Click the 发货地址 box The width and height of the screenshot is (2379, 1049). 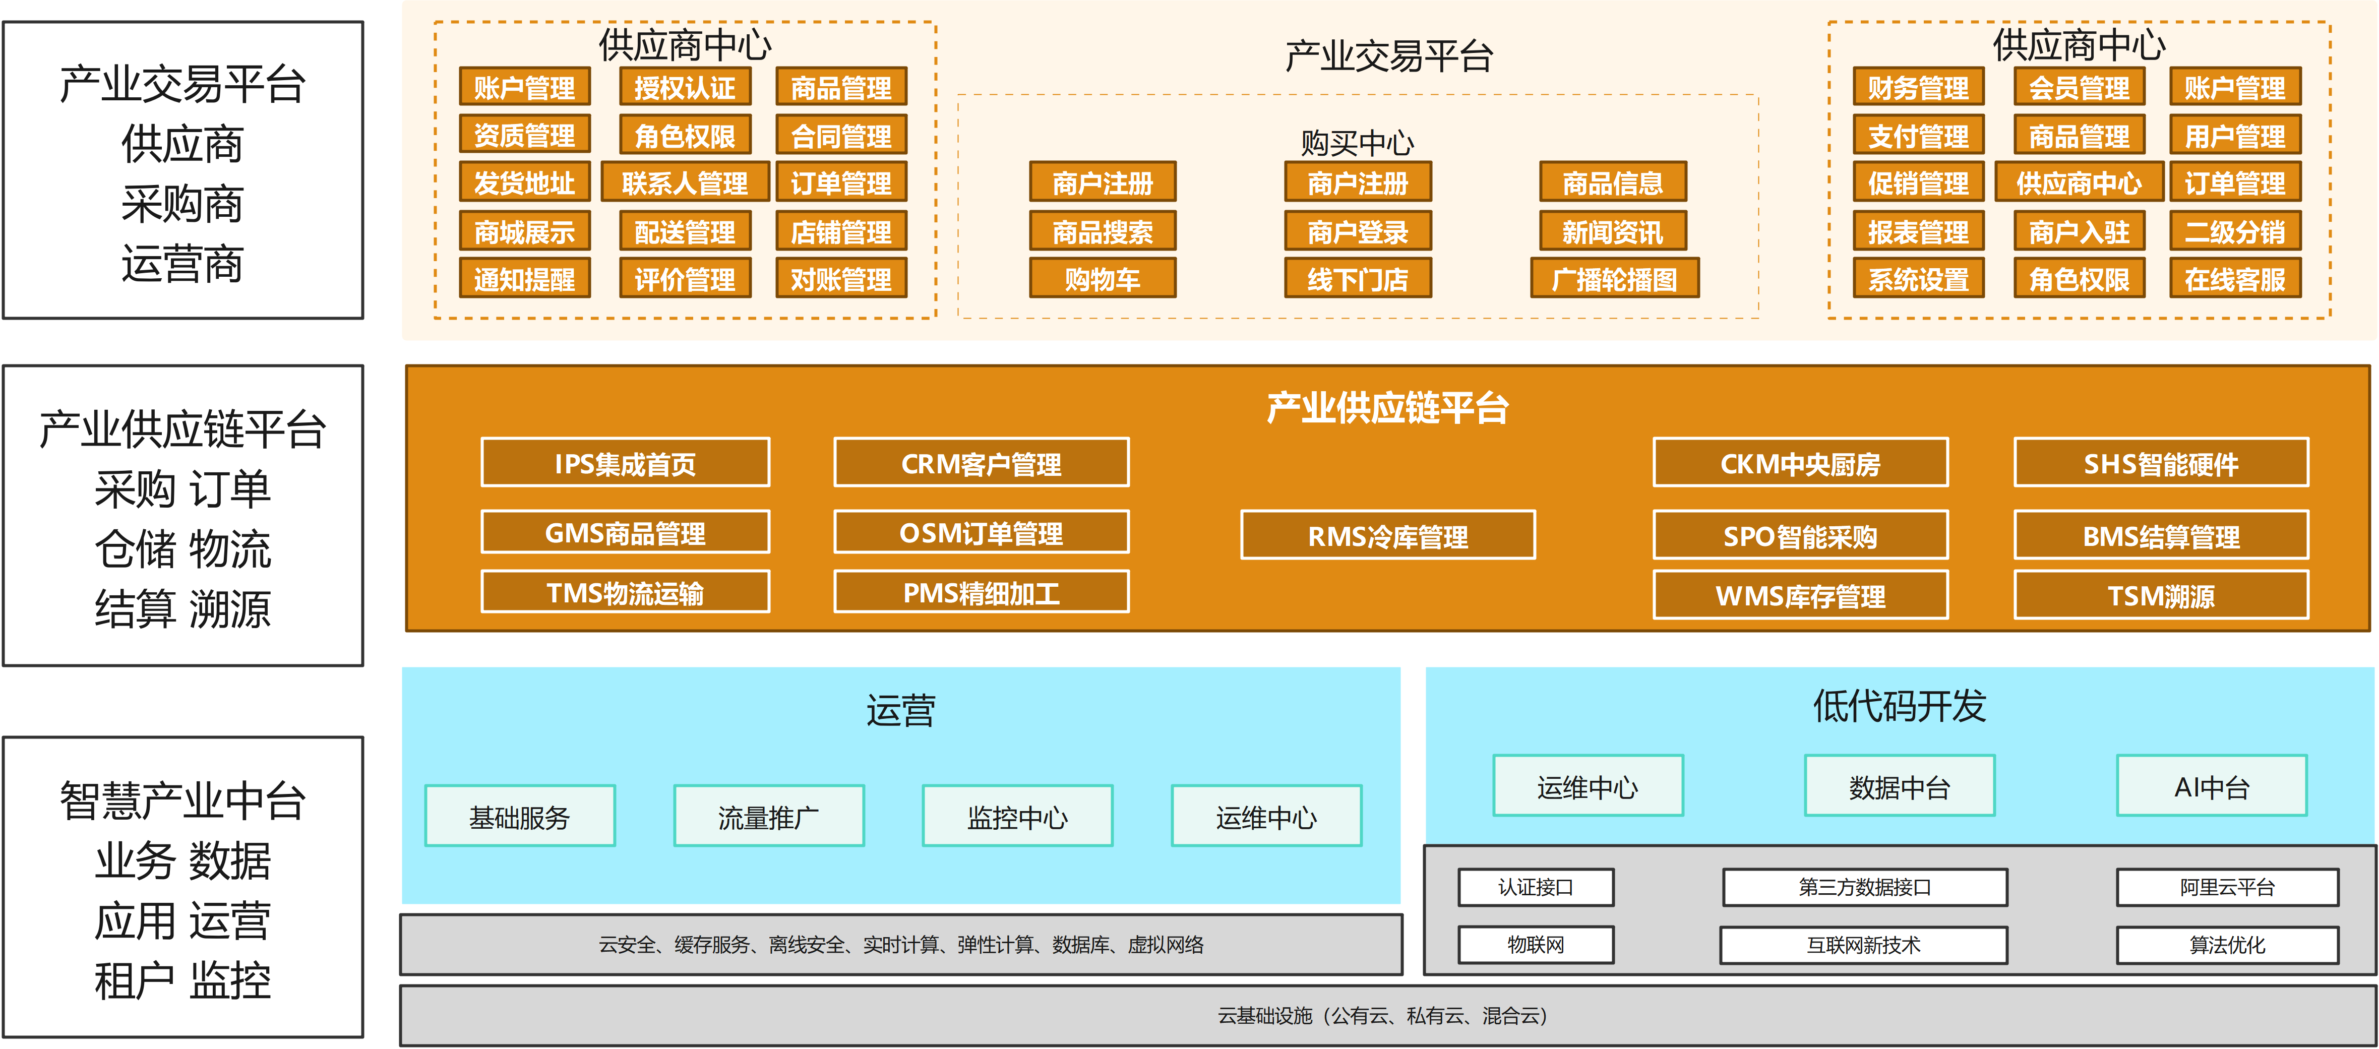coord(525,183)
